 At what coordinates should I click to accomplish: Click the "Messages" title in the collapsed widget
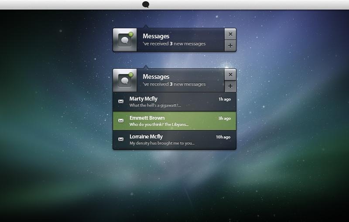pos(156,36)
